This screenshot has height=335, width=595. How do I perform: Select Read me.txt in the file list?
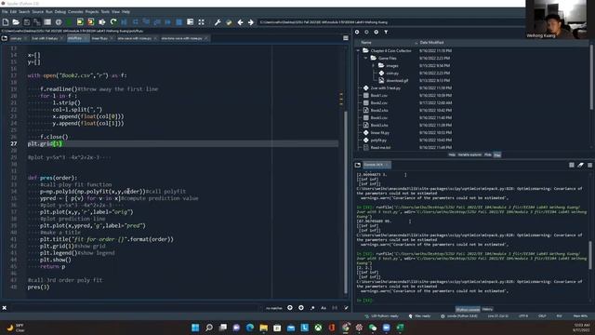tap(380, 147)
